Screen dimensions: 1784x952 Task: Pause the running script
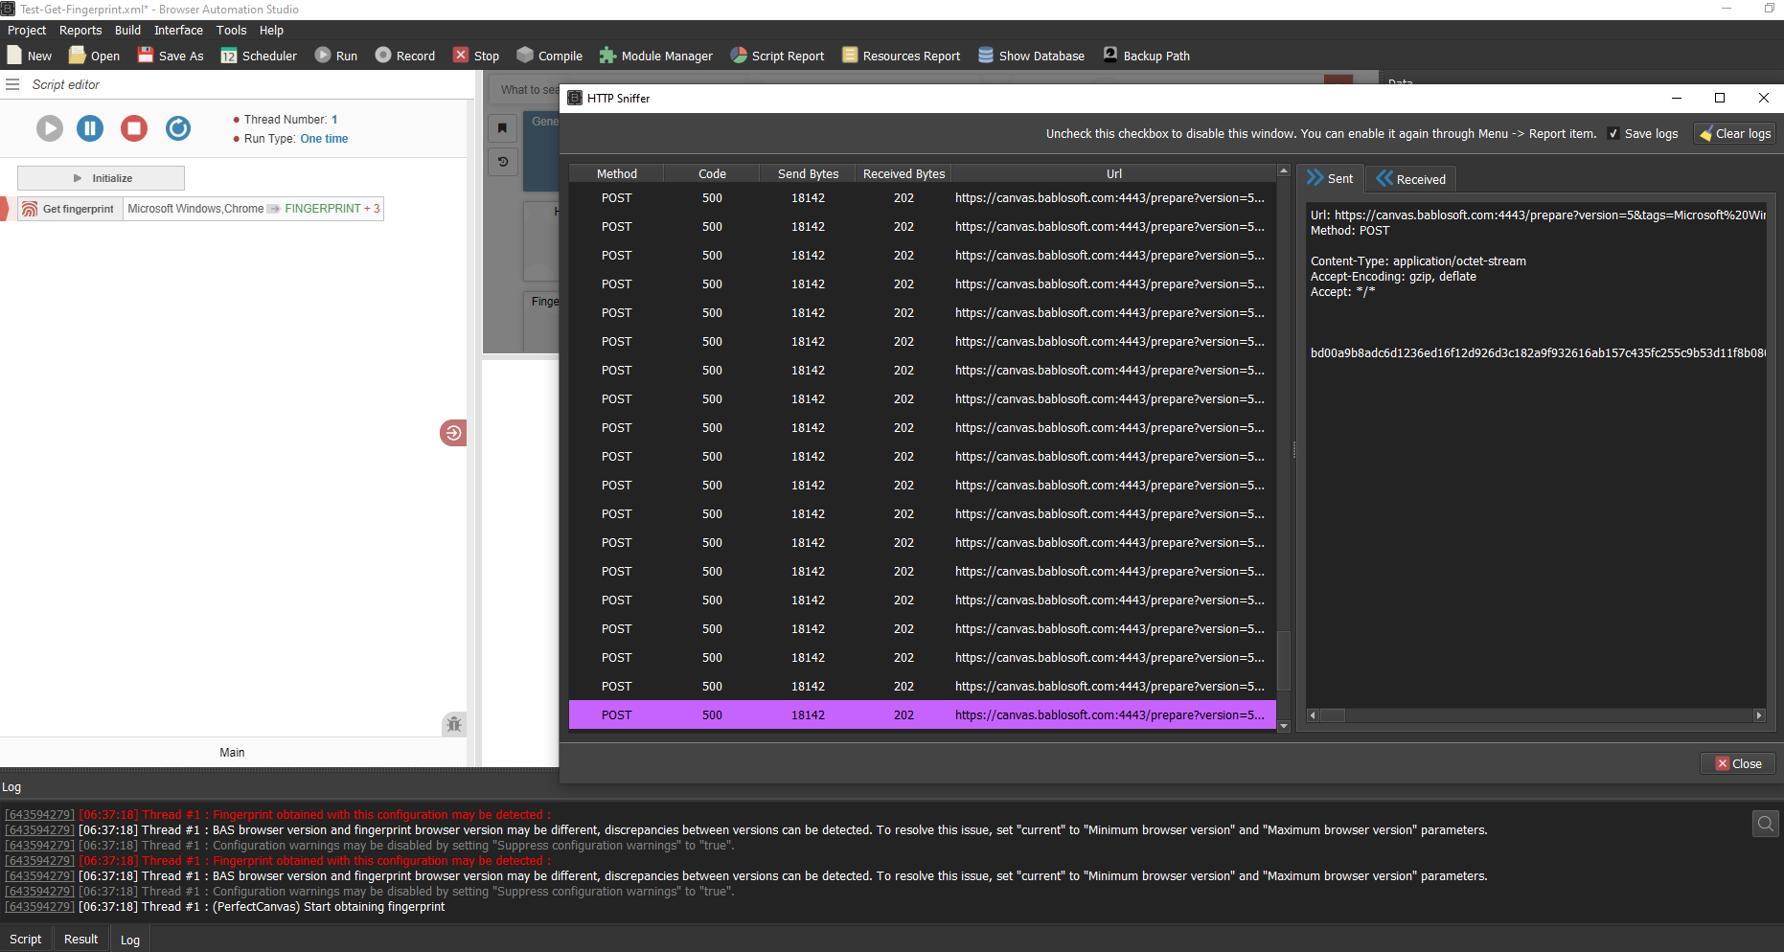pyautogui.click(x=90, y=128)
